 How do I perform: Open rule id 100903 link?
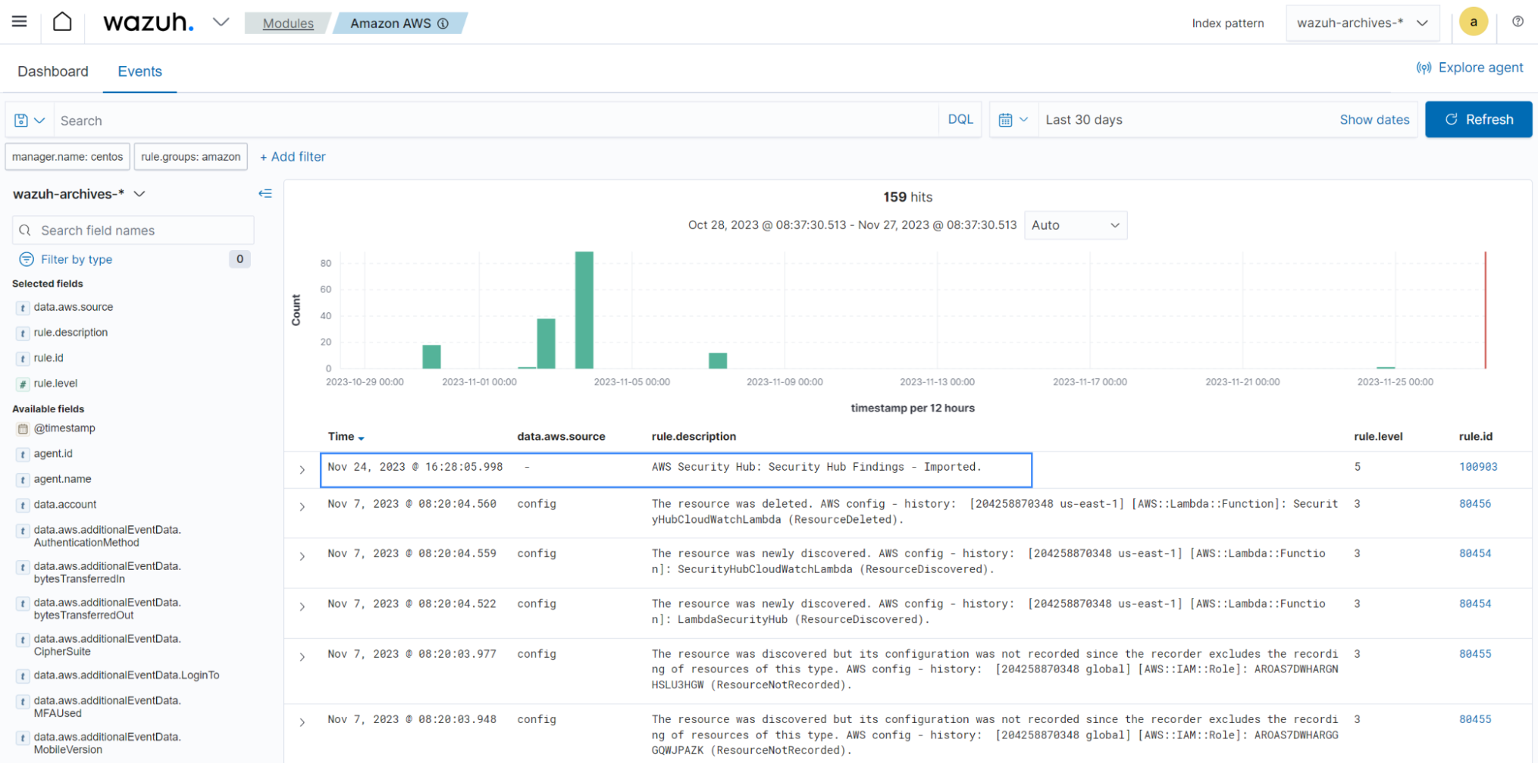[x=1478, y=467]
